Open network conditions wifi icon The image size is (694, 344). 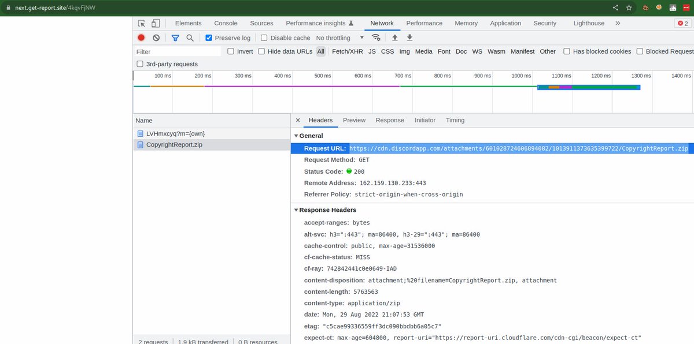click(376, 38)
